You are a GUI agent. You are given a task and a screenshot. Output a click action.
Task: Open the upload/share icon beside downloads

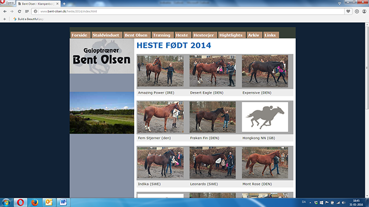tap(364, 12)
